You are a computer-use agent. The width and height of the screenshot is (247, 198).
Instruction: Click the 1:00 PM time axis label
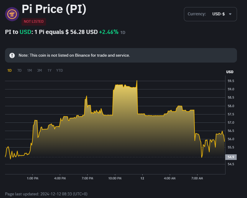pyautogui.click(x=33, y=178)
